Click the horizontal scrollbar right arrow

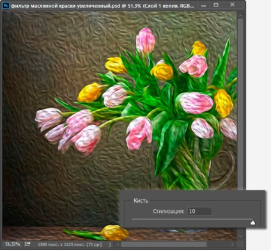(232, 244)
